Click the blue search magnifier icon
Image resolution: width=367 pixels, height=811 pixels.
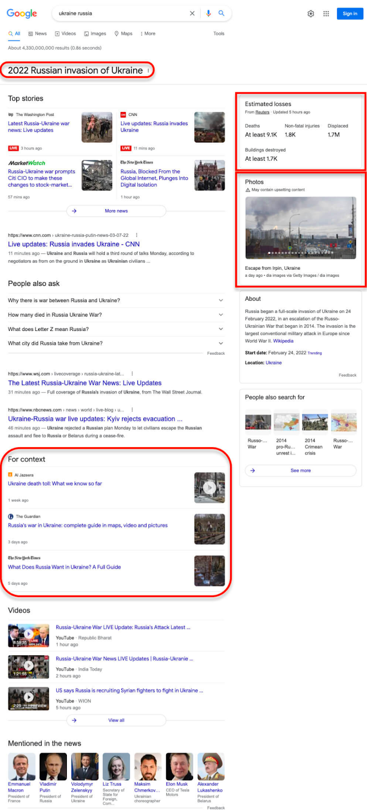[222, 13]
